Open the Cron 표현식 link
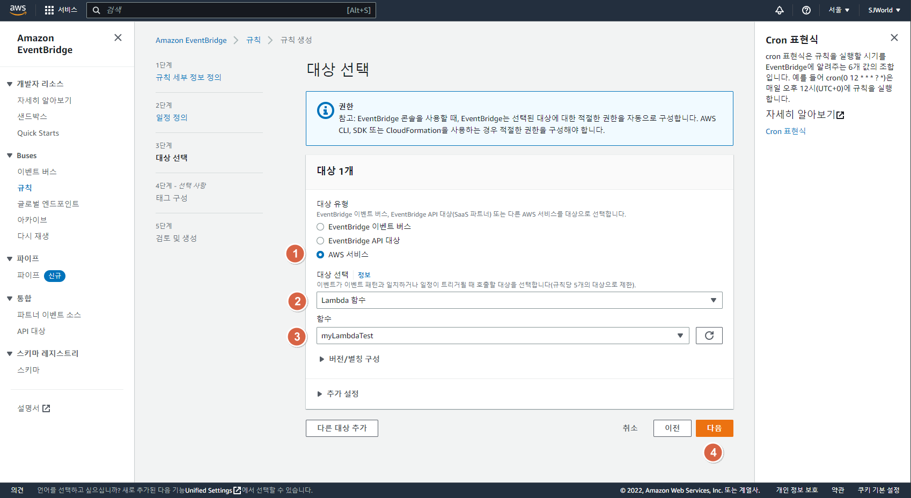 pyautogui.click(x=785, y=131)
